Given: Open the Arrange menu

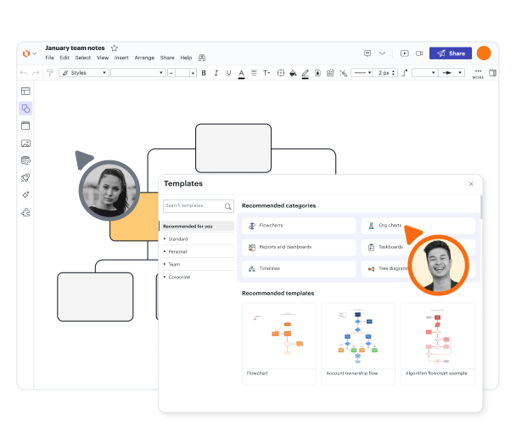Looking at the screenshot, I should 143,58.
